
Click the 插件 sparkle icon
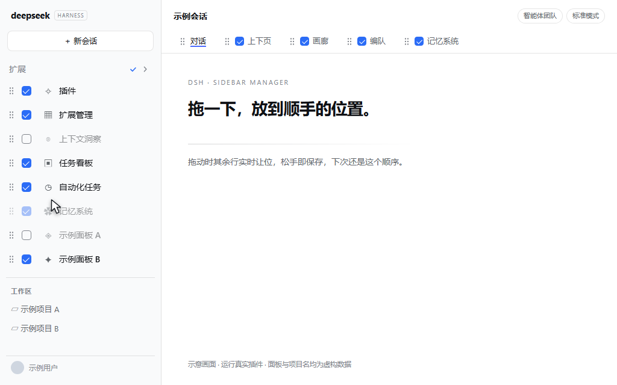(48, 91)
